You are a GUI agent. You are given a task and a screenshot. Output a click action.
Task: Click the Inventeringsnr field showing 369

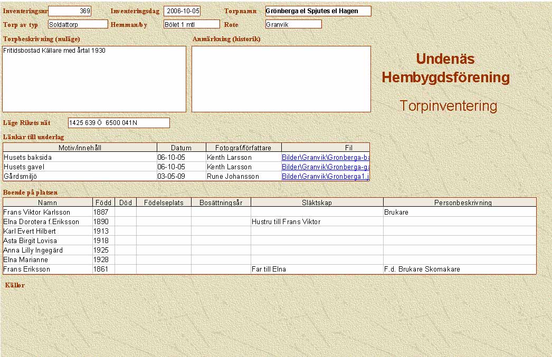(x=70, y=11)
